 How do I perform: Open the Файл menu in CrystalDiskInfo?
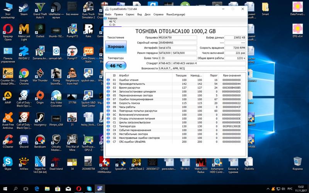click(108, 14)
